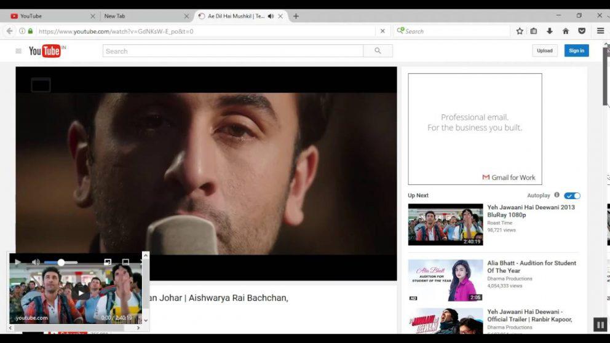610x343 pixels.
Task: Open site information icon in address bar
Action: click(22, 31)
